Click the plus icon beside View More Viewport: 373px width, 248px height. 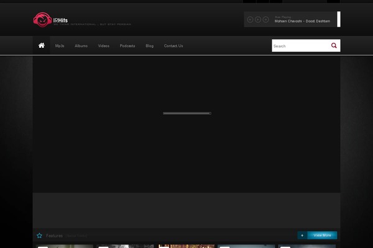tap(302, 236)
